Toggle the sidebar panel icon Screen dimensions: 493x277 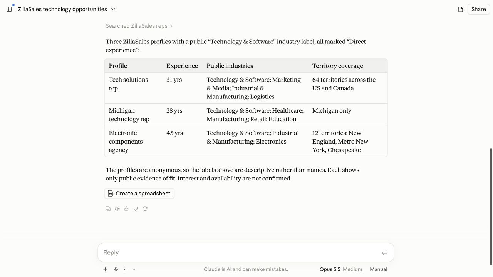(x=9, y=9)
